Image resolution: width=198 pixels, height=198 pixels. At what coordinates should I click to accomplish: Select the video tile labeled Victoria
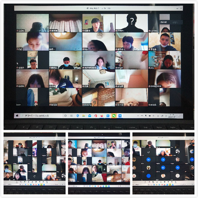point(98,97)
